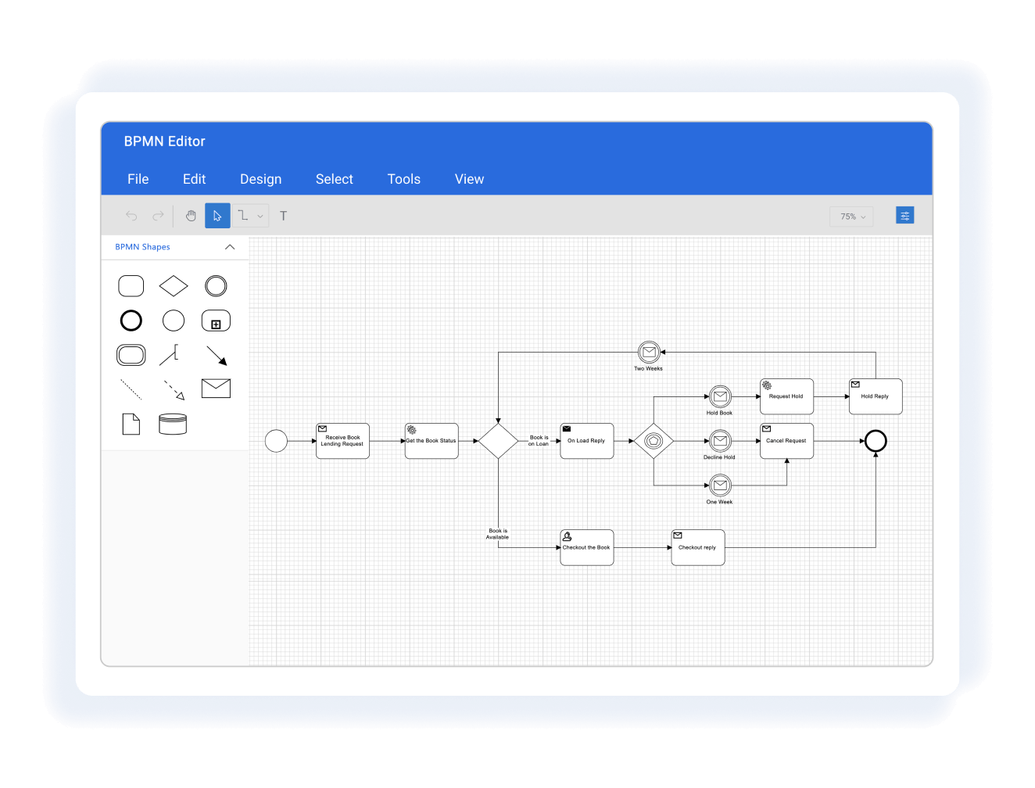Open the Design menu
Image resolution: width=1035 pixels, height=788 pixels.
(261, 179)
